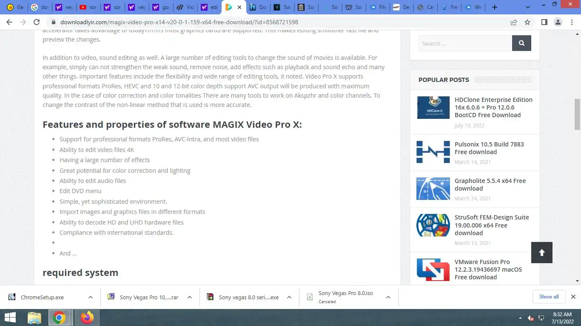This screenshot has height=326, width=581.
Task: Click the page vertical scrollbar thumb
Action: click(577, 114)
